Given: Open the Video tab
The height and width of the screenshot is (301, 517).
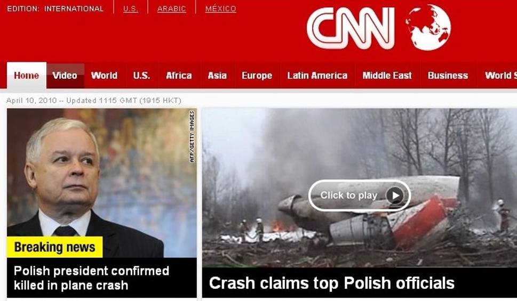Looking at the screenshot, I should coord(65,76).
